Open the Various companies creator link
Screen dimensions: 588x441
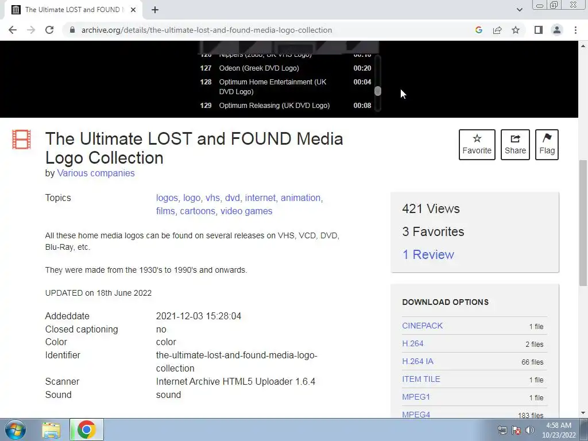pyautogui.click(x=96, y=173)
